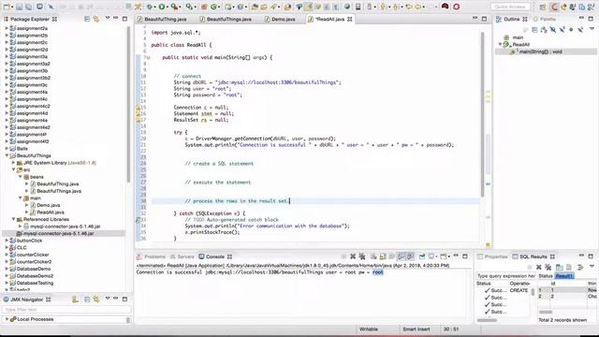This screenshot has width=599, height=337.
Task: Minimize the Outline view
Action: [581, 18]
